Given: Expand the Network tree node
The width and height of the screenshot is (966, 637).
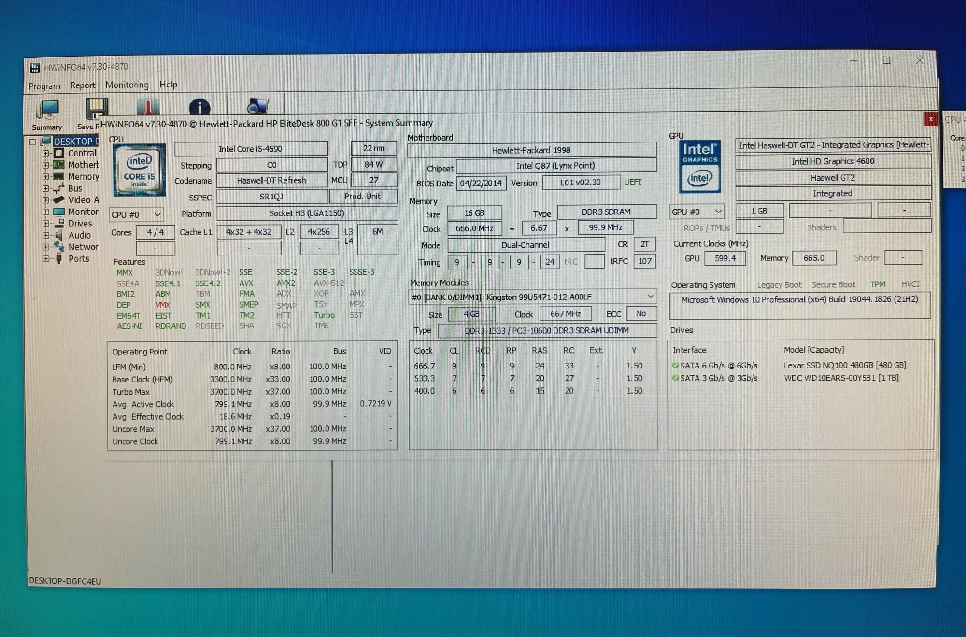Looking at the screenshot, I should click(45, 247).
